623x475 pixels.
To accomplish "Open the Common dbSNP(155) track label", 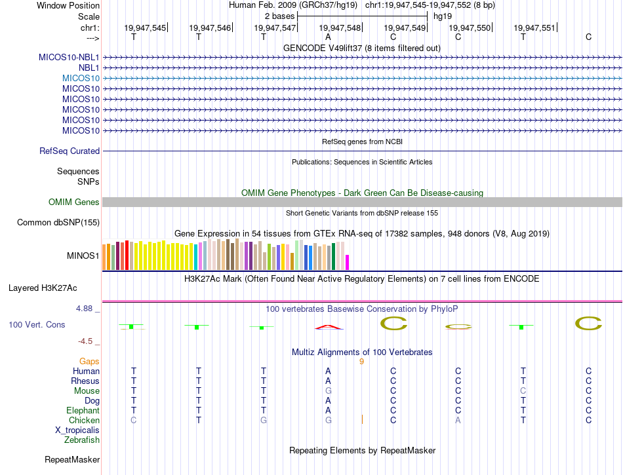I will (58, 222).
